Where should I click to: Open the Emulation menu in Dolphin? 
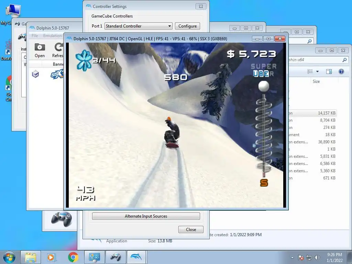(x=53, y=36)
